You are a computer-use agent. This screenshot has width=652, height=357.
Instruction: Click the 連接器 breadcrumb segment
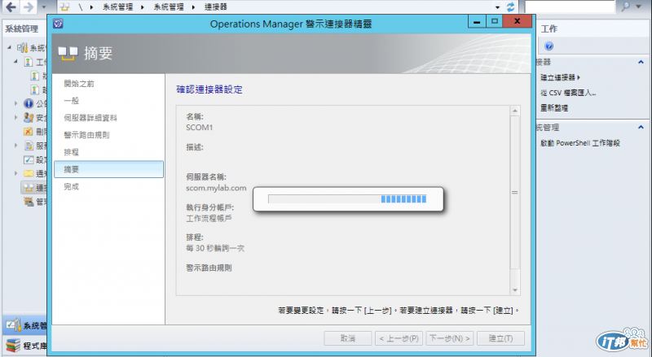point(216,7)
